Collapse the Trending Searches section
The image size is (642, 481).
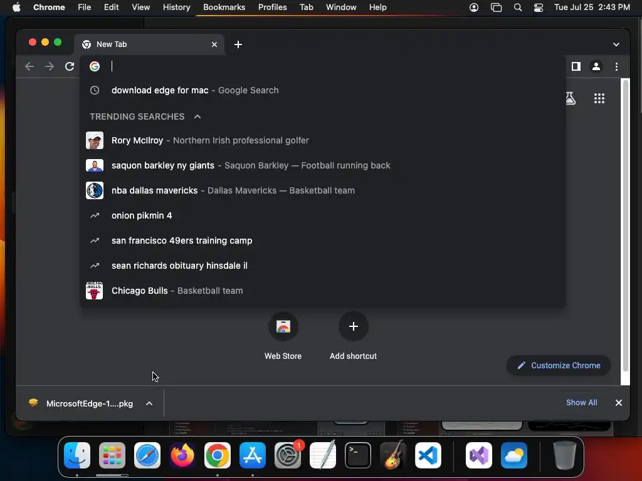(x=197, y=116)
